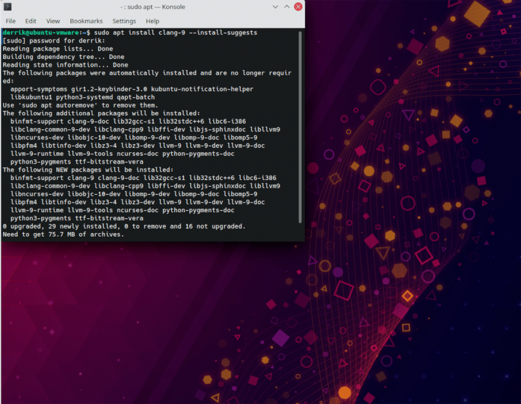Click the title text 'sudo apt — Konsole'

click(x=154, y=7)
